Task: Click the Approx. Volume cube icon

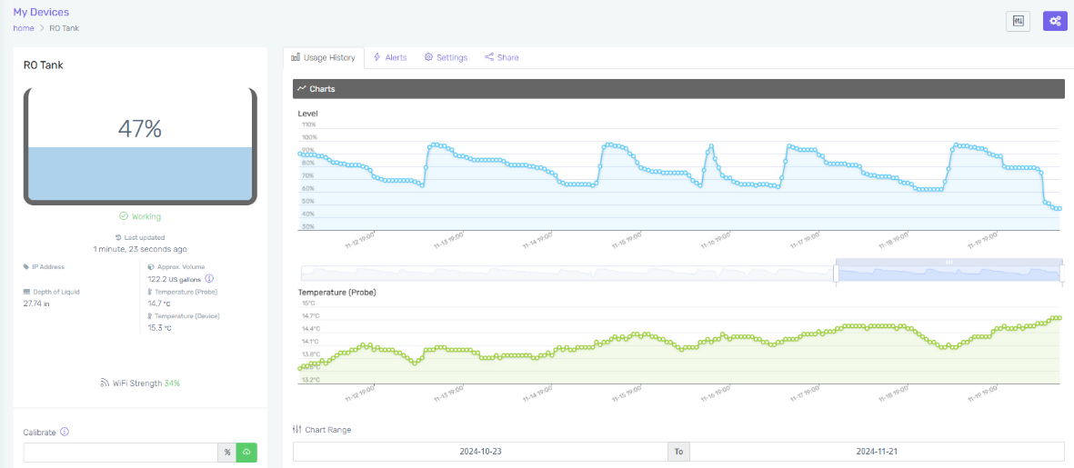Action: pyautogui.click(x=151, y=267)
